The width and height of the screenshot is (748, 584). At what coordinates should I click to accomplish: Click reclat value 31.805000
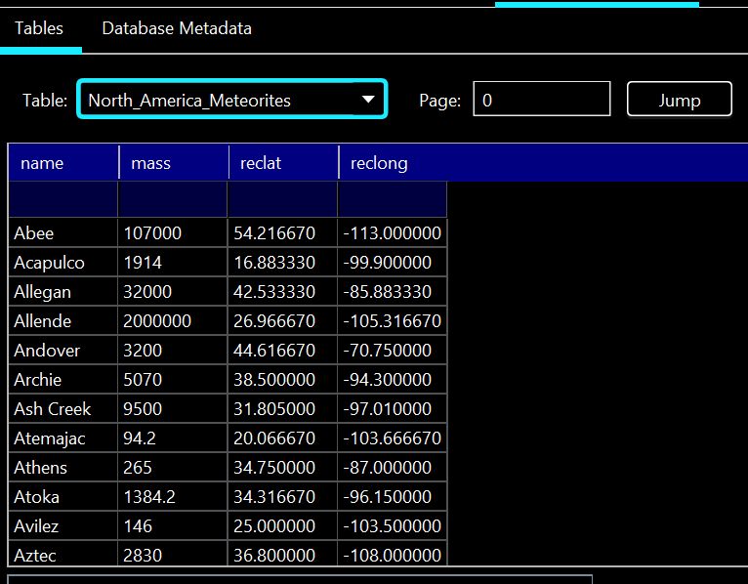[282, 409]
